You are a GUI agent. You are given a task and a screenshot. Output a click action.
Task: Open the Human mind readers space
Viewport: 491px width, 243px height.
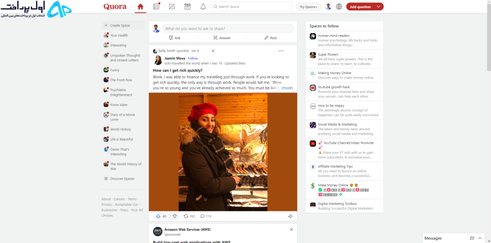tap(344, 40)
